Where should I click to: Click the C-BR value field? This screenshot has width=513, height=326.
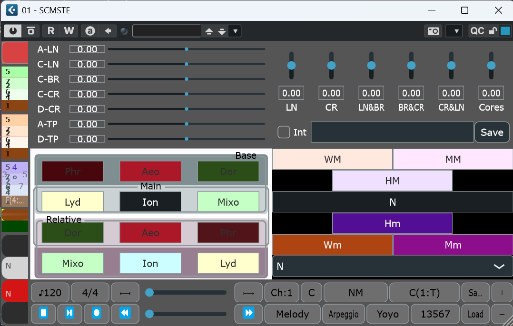(88, 79)
